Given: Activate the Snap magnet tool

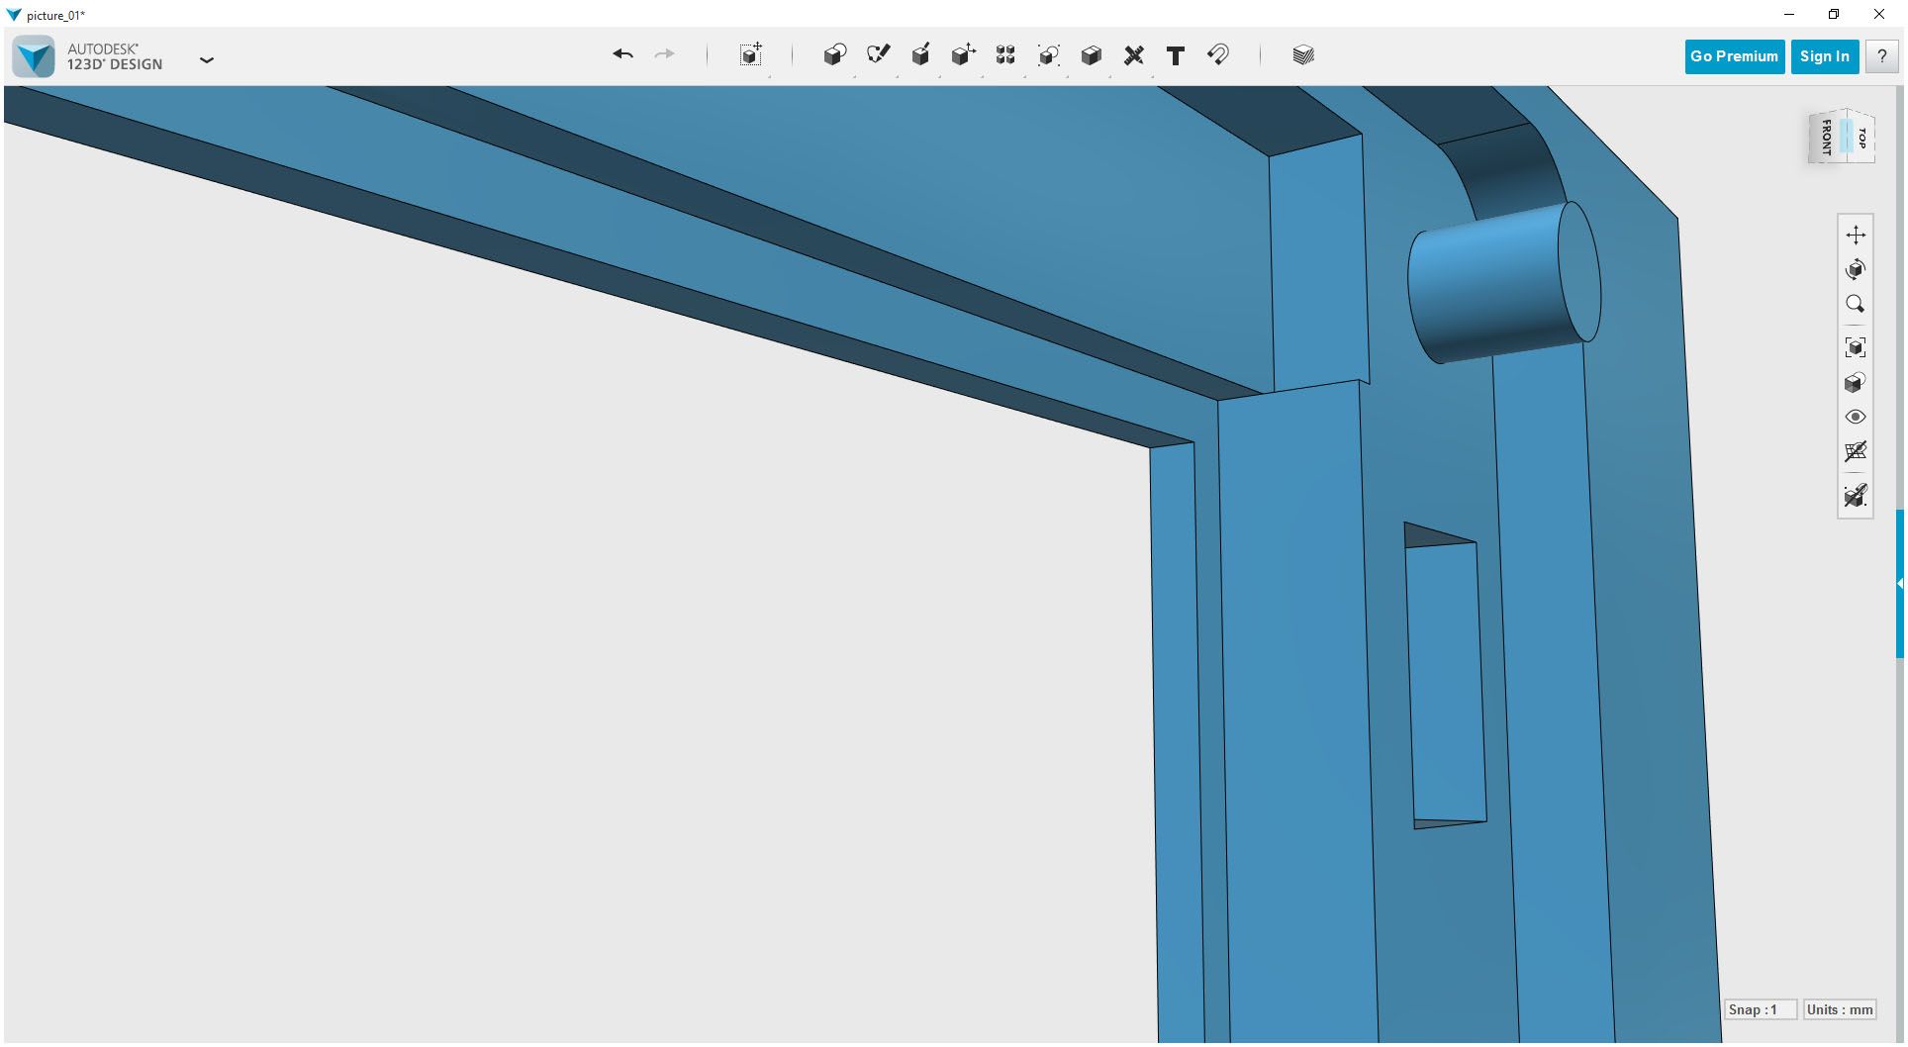Looking at the screenshot, I should [x=1218, y=56].
